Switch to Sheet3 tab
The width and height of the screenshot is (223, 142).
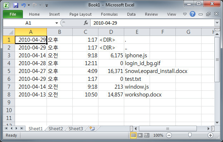[x=76, y=128]
